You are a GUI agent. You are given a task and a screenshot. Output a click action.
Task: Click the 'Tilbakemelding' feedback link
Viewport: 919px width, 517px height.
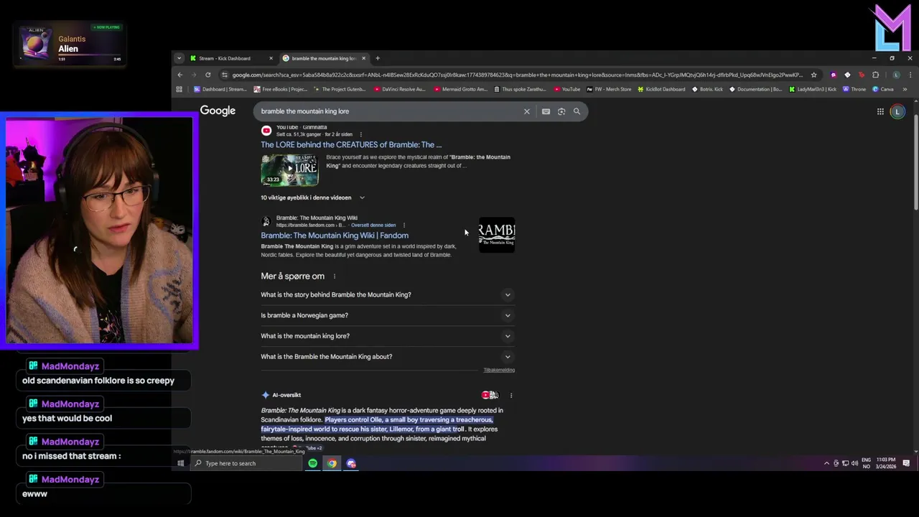coord(499,371)
